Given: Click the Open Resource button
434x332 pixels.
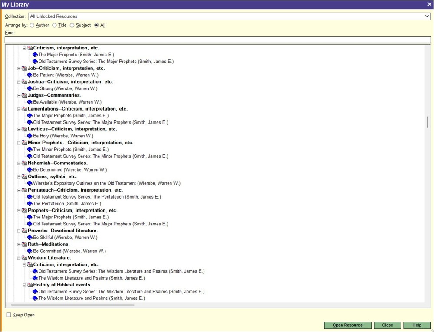Looking at the screenshot, I should pyautogui.click(x=348, y=325).
